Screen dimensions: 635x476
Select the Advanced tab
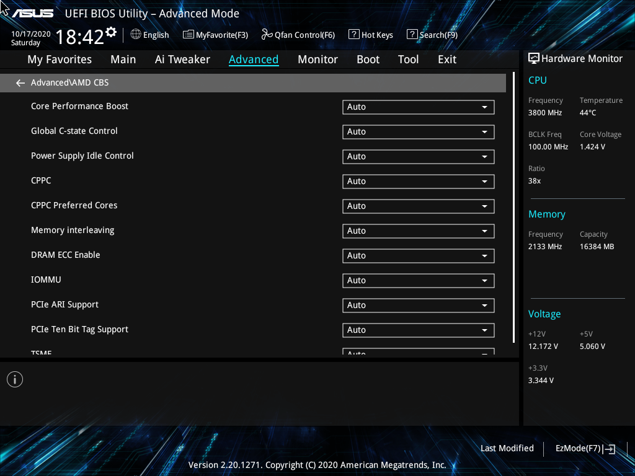(254, 59)
